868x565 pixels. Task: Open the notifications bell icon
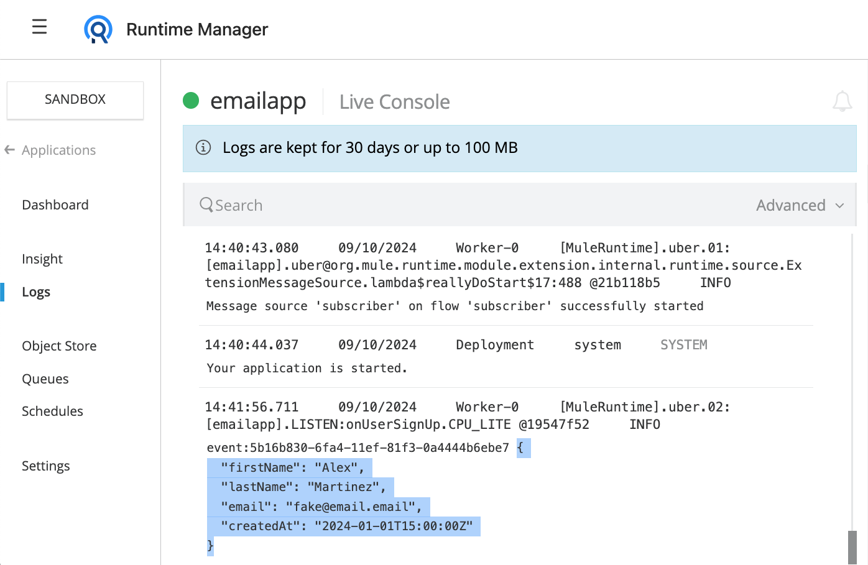pyautogui.click(x=843, y=101)
